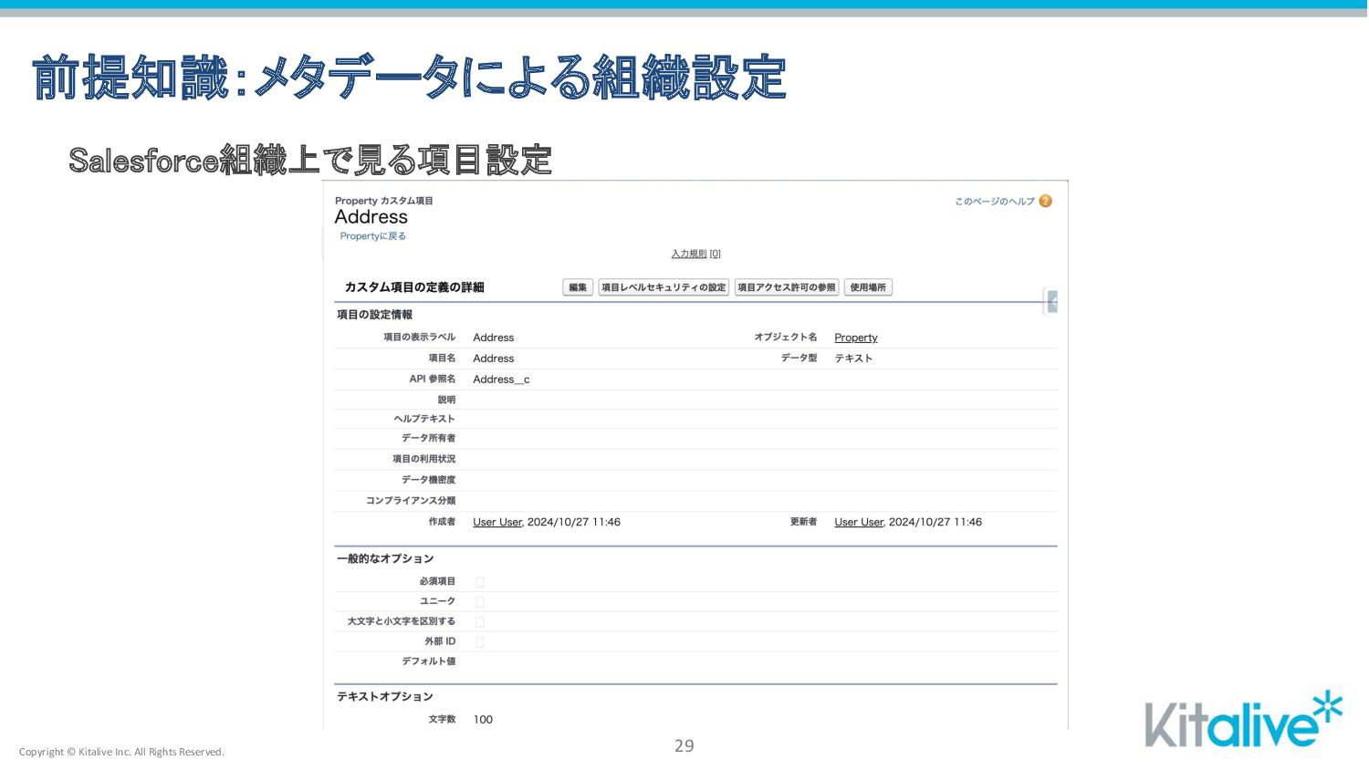Screen dimensions: 1369x770
Task: Select the 文字数 value 100
Action: 483,720
